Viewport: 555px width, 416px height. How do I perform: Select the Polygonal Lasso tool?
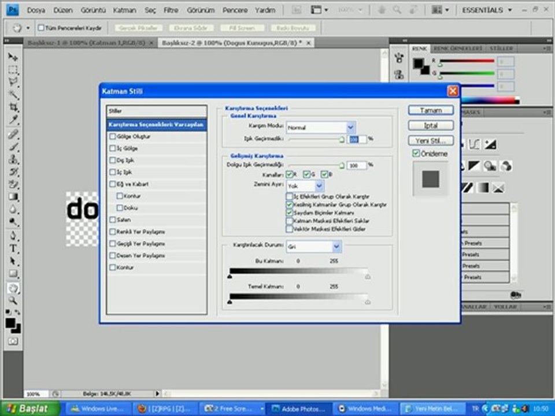point(13,82)
